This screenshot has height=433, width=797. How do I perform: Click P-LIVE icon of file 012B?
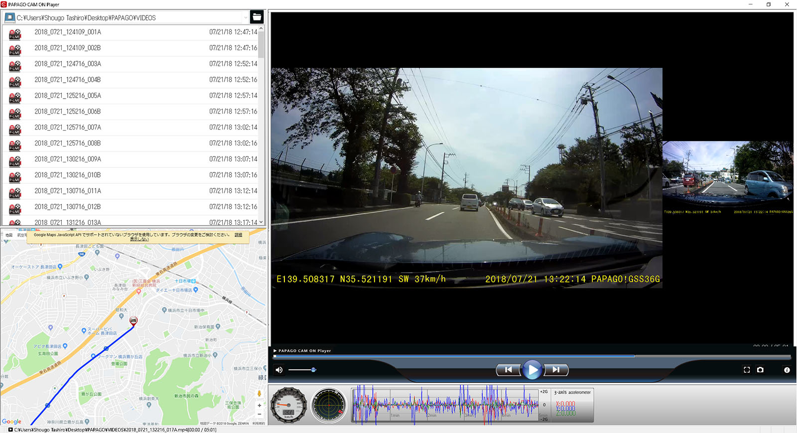click(x=15, y=209)
